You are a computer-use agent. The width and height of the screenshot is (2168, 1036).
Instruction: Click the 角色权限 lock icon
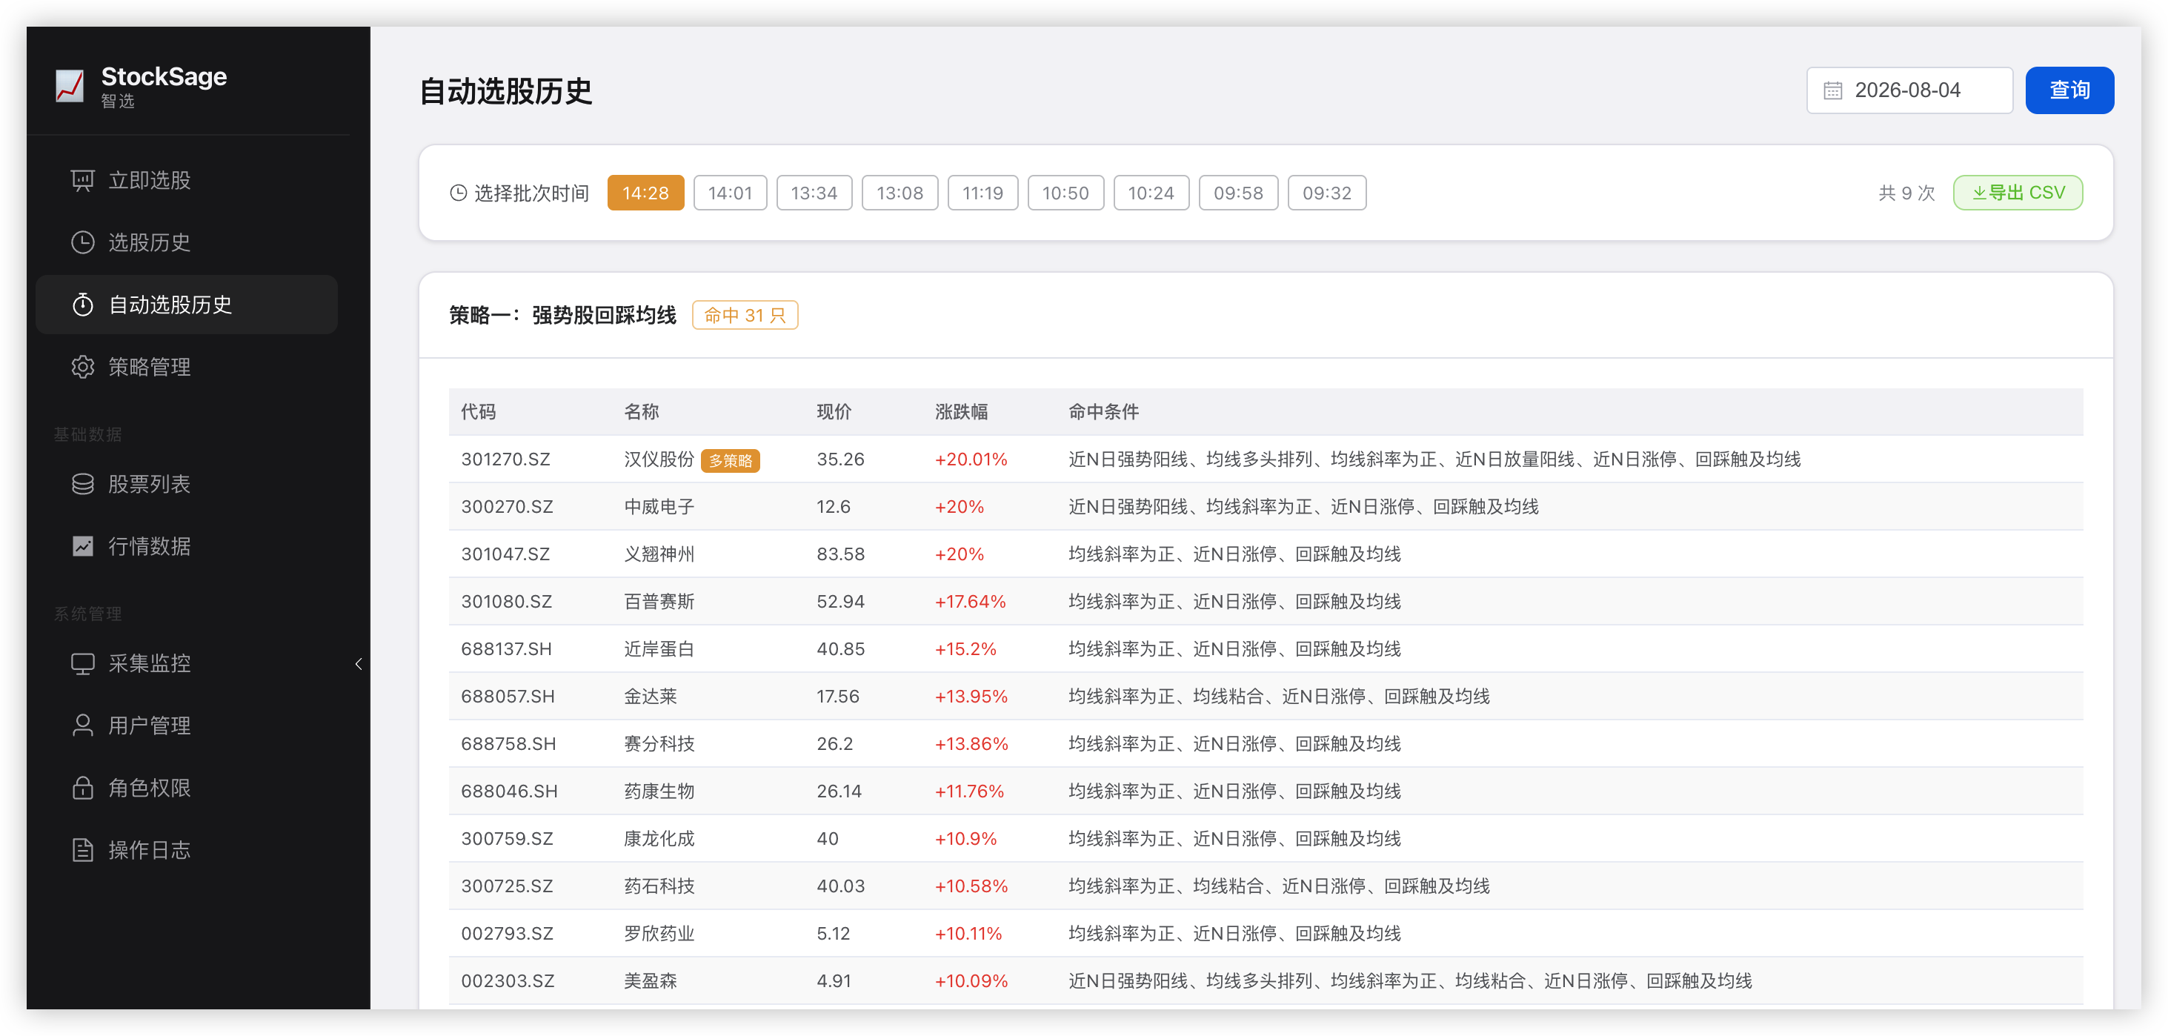click(x=82, y=788)
